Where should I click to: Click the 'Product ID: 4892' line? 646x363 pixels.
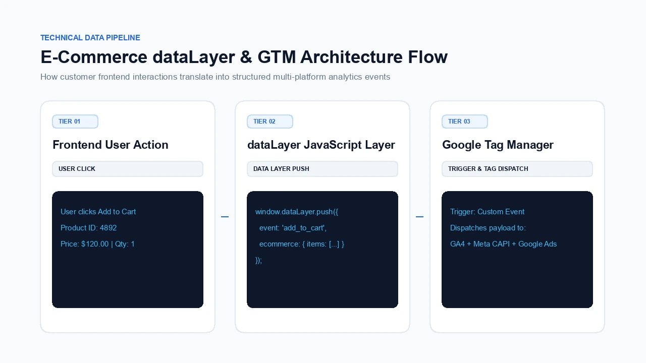tap(88, 228)
